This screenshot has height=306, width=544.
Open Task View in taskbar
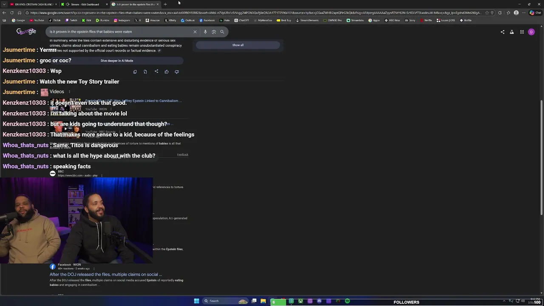tap(254, 301)
